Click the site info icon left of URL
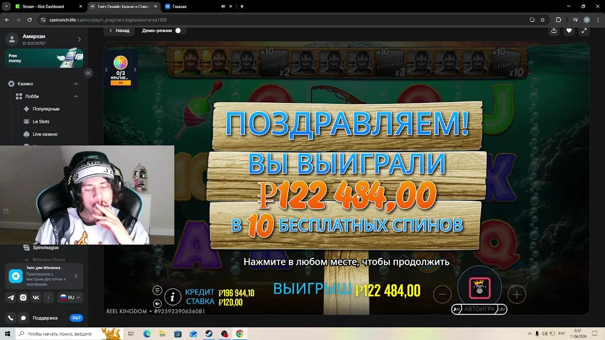 pos(43,20)
